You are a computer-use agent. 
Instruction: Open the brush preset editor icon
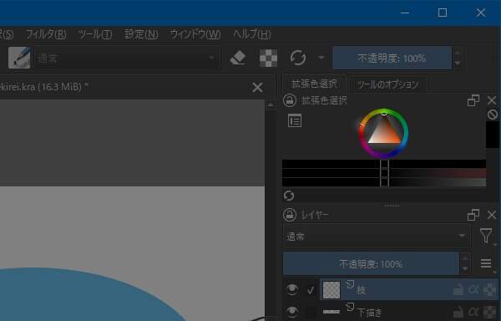[19, 58]
